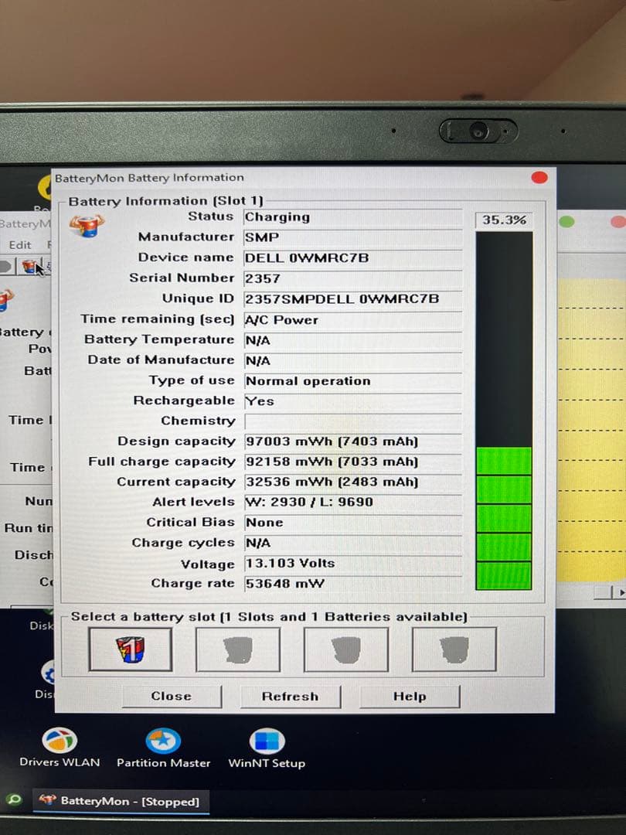Click the green search icon in the taskbar
Viewport: 626px width, 835px height.
click(13, 802)
